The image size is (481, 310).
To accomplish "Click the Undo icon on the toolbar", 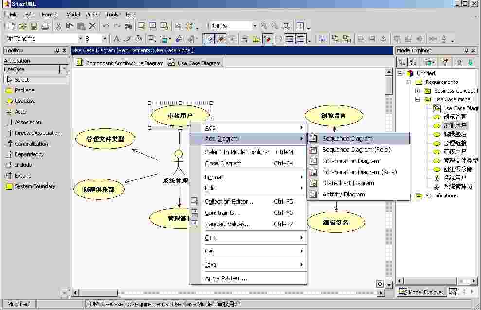I will (105, 26).
